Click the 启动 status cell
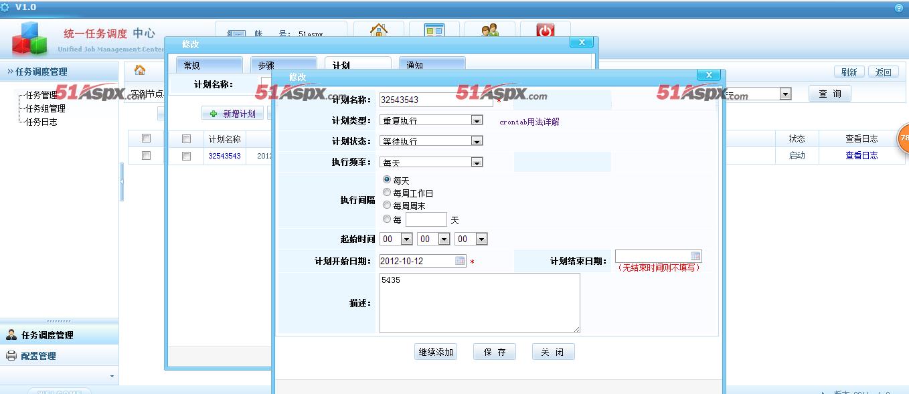Screen dimensions: 909x394 797,155
